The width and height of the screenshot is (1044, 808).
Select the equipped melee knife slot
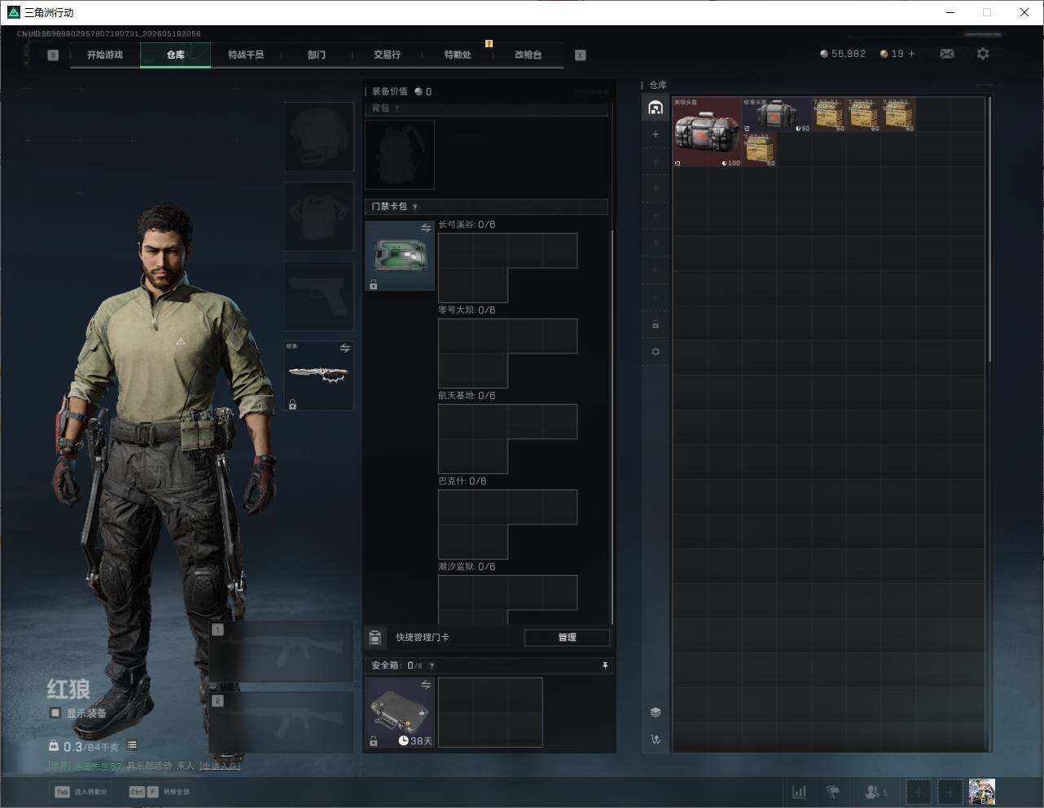point(319,375)
